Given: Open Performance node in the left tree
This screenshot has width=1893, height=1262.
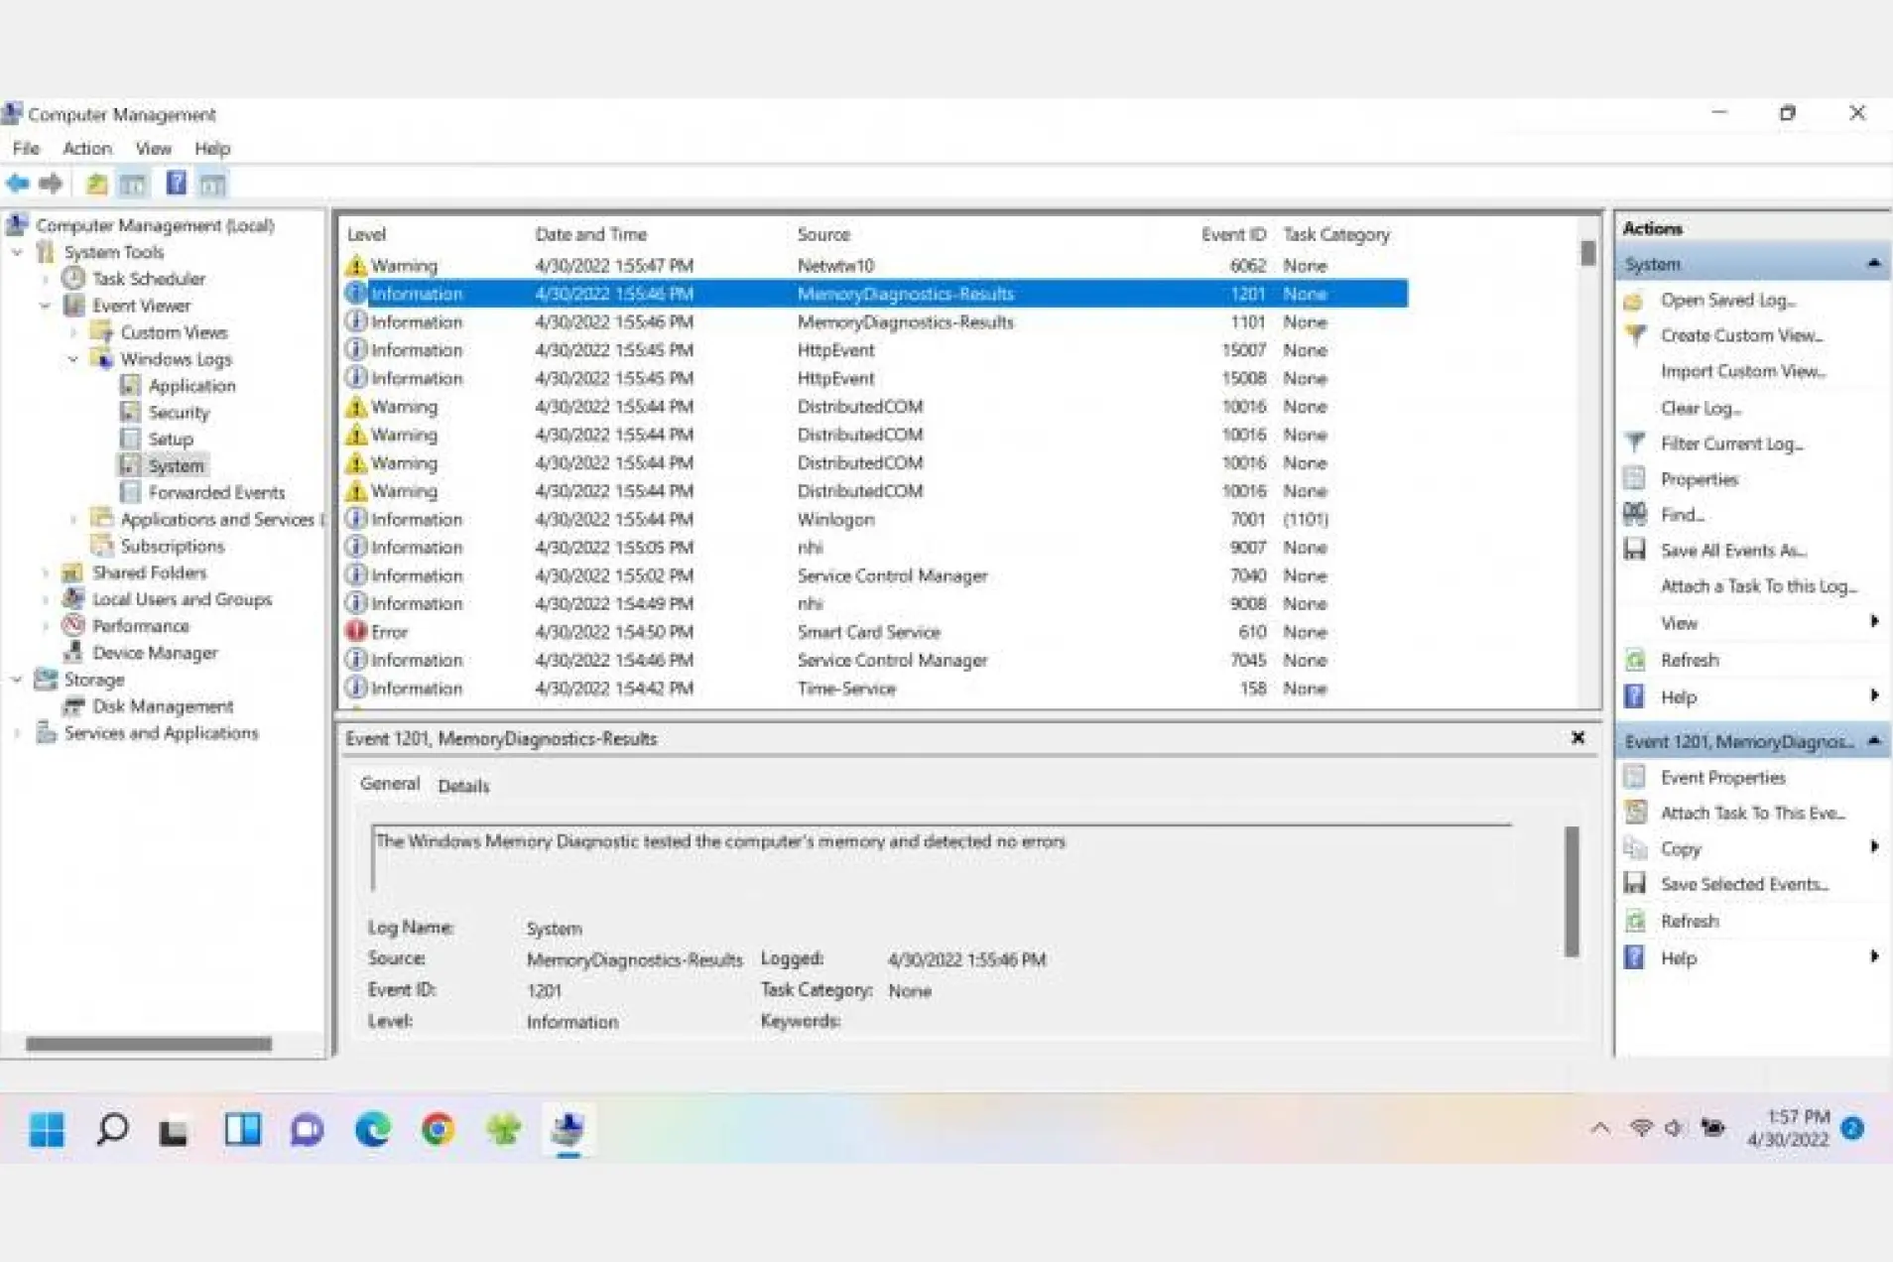Looking at the screenshot, I should tap(140, 626).
